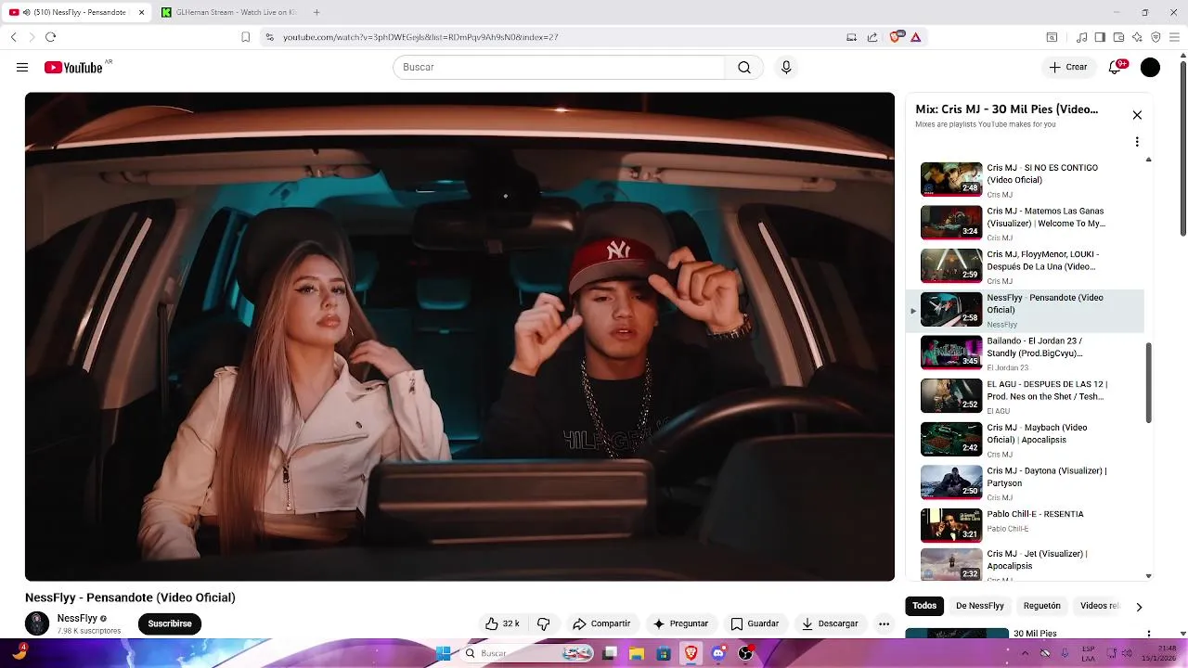This screenshot has width=1188, height=668.
Task: Save the video with Guardar
Action: pyautogui.click(x=755, y=623)
